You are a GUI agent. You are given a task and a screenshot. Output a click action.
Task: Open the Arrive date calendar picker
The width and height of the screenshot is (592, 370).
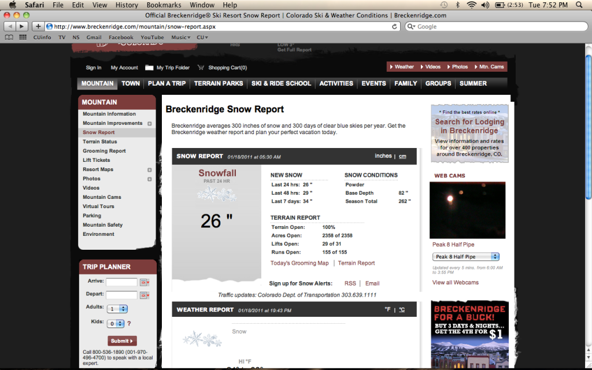pyautogui.click(x=144, y=282)
